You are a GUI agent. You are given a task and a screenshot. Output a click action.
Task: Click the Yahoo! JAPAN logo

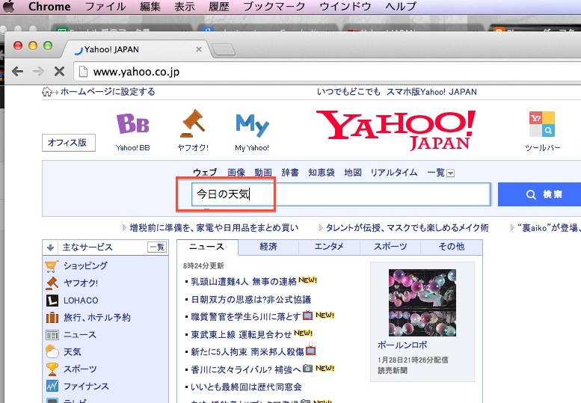[396, 129]
